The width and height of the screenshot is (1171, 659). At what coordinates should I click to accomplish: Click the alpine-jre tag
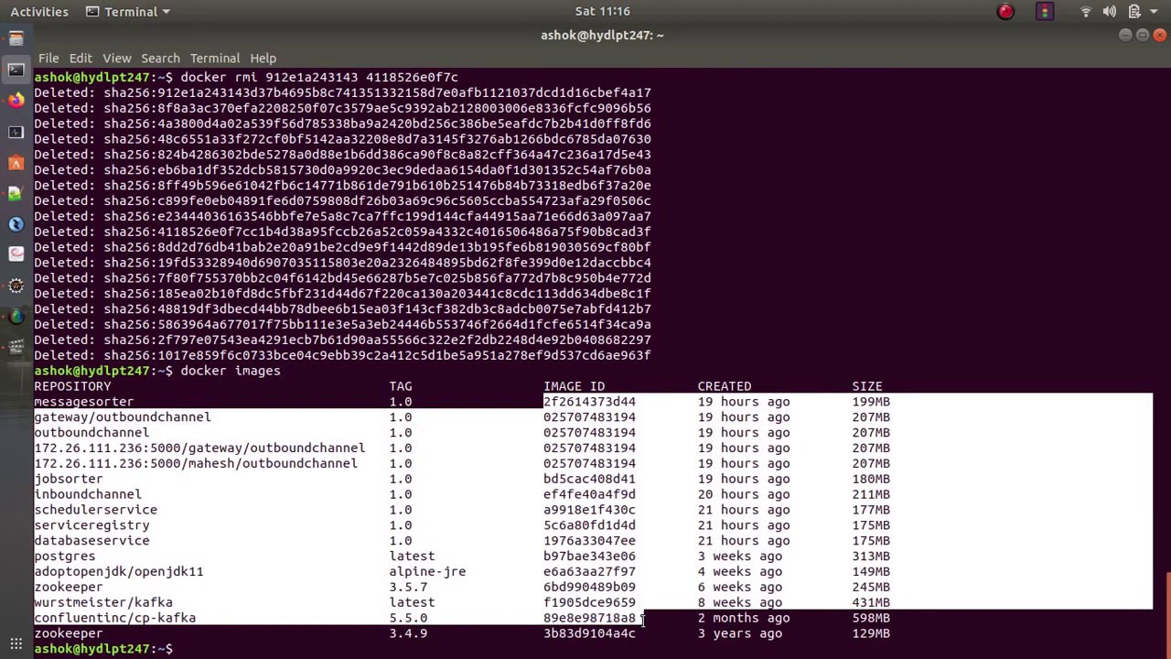tap(427, 571)
